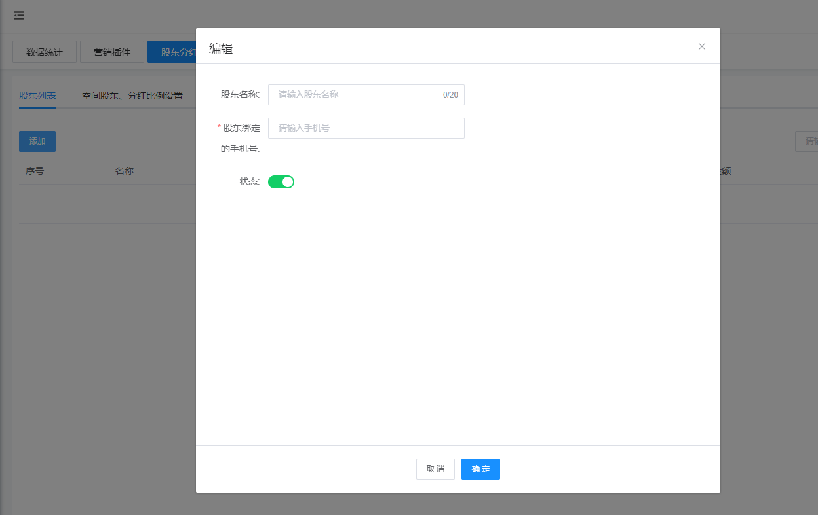Viewport: 818px width, 515px height.
Task: Click the 序号 column header
Action: [x=35, y=171]
